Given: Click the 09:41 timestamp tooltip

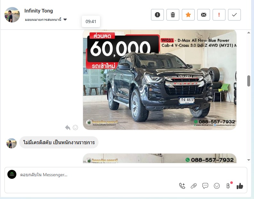Looking at the screenshot, I should point(91,21).
